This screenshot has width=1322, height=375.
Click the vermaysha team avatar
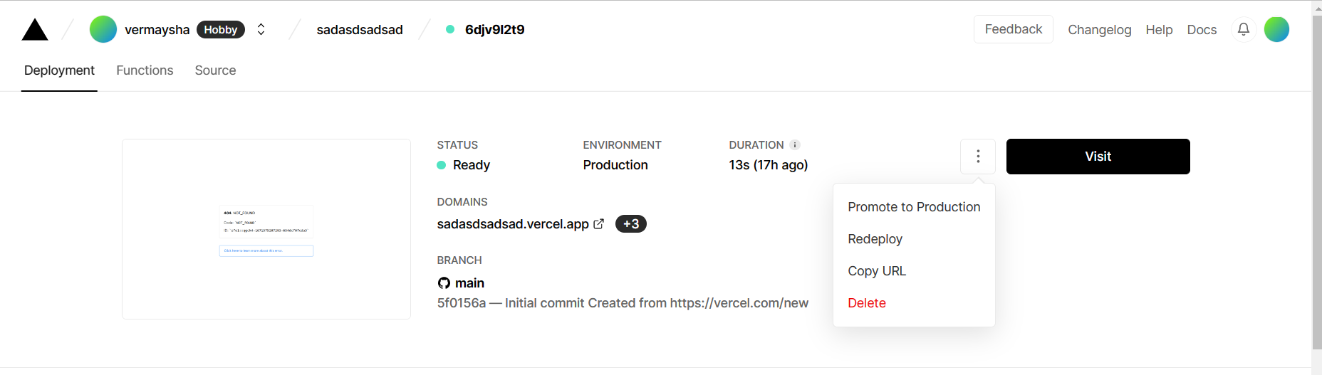click(x=103, y=29)
